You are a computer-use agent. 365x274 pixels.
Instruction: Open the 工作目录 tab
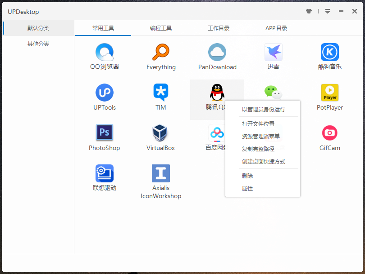219,28
